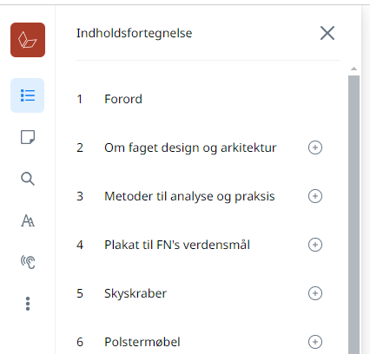The height and width of the screenshot is (354, 370).
Task: Open the text size settings icon
Action: point(28,220)
